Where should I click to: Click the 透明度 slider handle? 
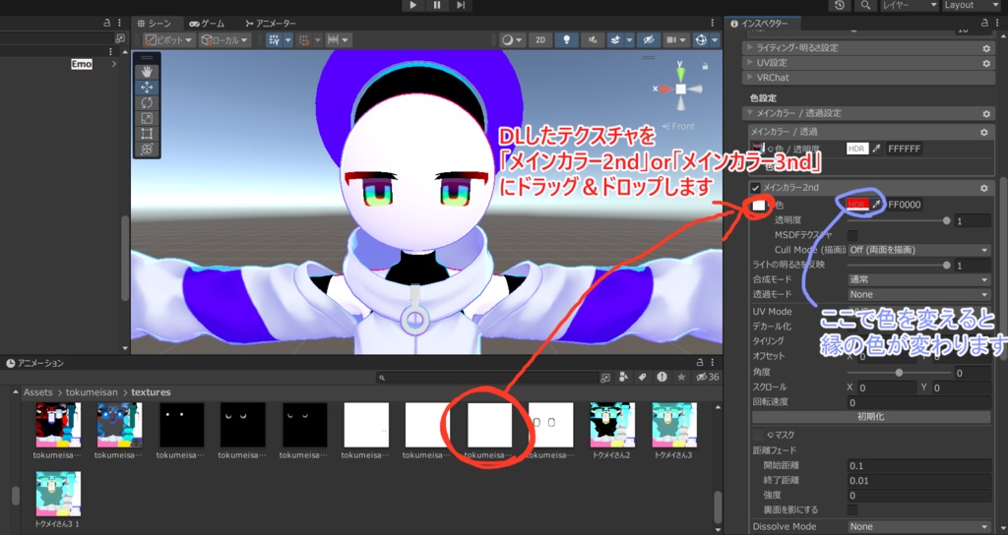pos(946,220)
